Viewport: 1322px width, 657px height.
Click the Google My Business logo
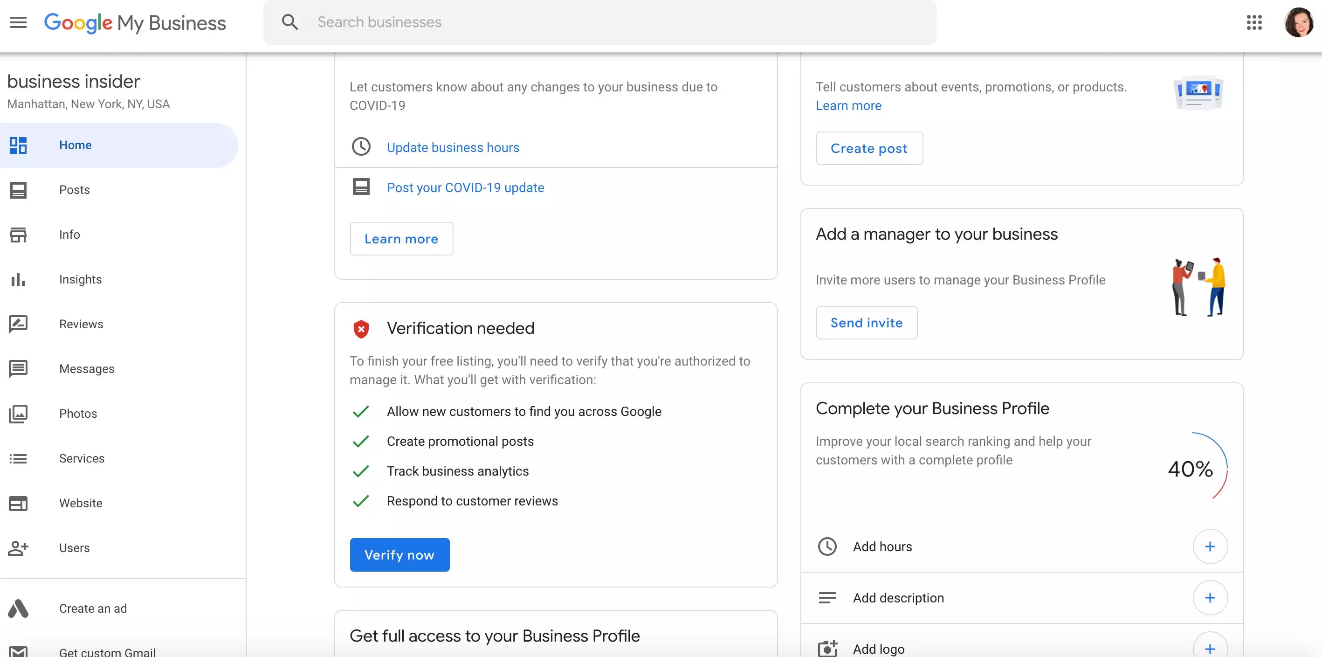click(135, 22)
